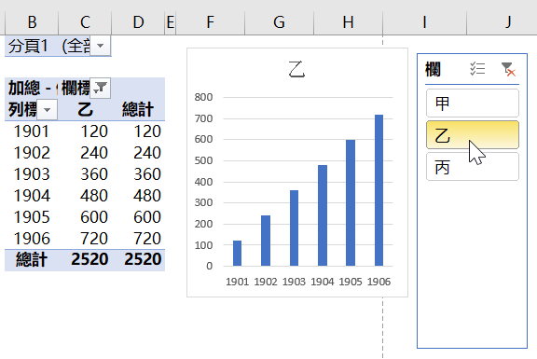Viewport: 537px width, 359px height.
Task: Click row label 1903 in pivot table
Action: click(32, 174)
